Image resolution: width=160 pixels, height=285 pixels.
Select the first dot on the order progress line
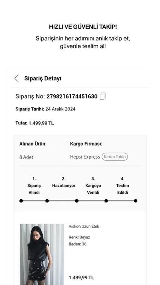[x=21, y=201]
